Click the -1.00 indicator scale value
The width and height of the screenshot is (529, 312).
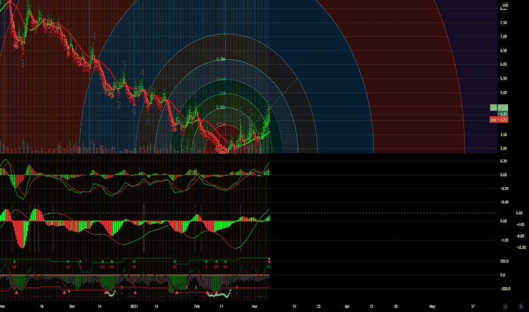[x=505, y=240]
